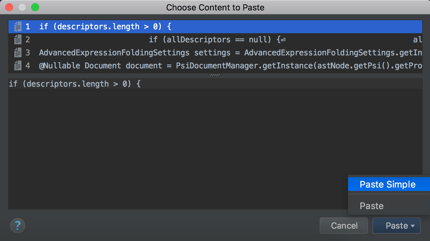Open the help question mark button

pyautogui.click(x=18, y=225)
